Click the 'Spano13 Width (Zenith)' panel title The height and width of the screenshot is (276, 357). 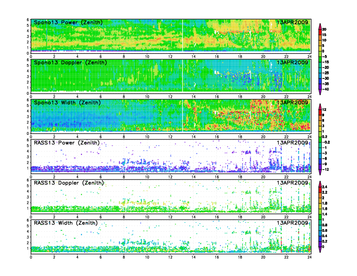(x=68, y=102)
